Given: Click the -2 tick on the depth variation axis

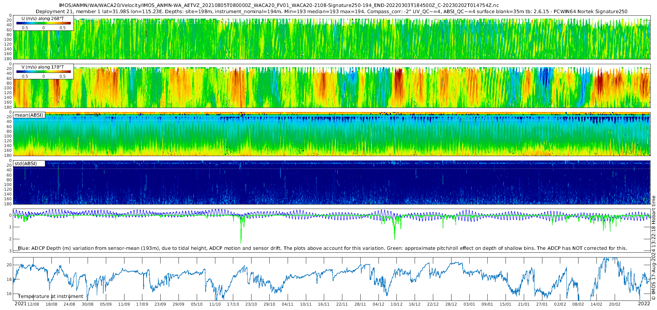Looking at the screenshot, I should coord(10,239).
